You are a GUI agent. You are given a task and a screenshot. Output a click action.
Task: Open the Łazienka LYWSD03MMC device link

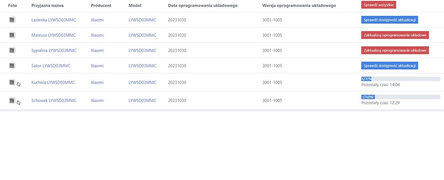coord(54,20)
